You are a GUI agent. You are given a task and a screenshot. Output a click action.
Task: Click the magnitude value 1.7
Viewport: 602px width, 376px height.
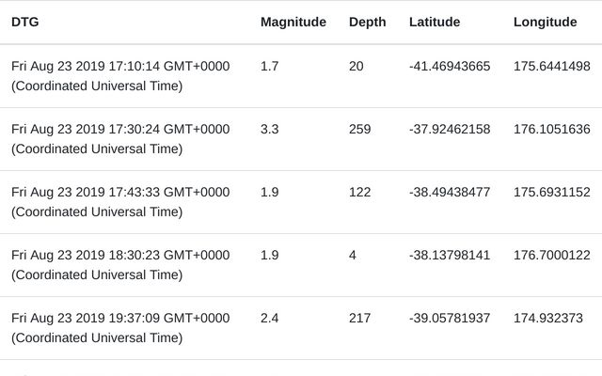(x=270, y=67)
